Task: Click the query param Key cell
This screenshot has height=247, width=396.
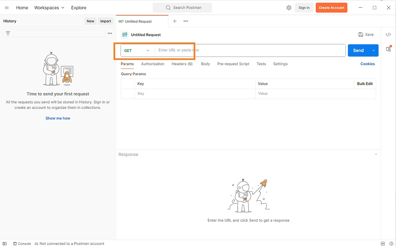Action: [x=195, y=94]
